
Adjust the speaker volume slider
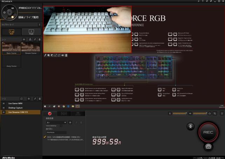[x=200, y=113]
